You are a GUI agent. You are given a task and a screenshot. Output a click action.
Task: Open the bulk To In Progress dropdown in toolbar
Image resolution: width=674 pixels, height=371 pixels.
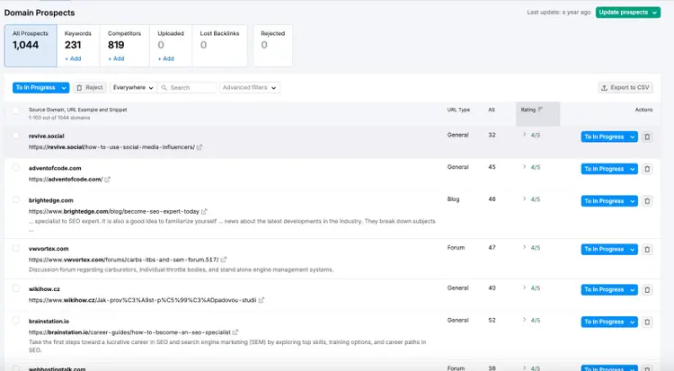(x=64, y=88)
